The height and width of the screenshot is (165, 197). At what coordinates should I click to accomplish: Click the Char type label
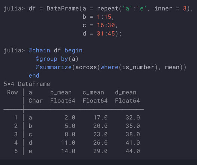(36, 101)
